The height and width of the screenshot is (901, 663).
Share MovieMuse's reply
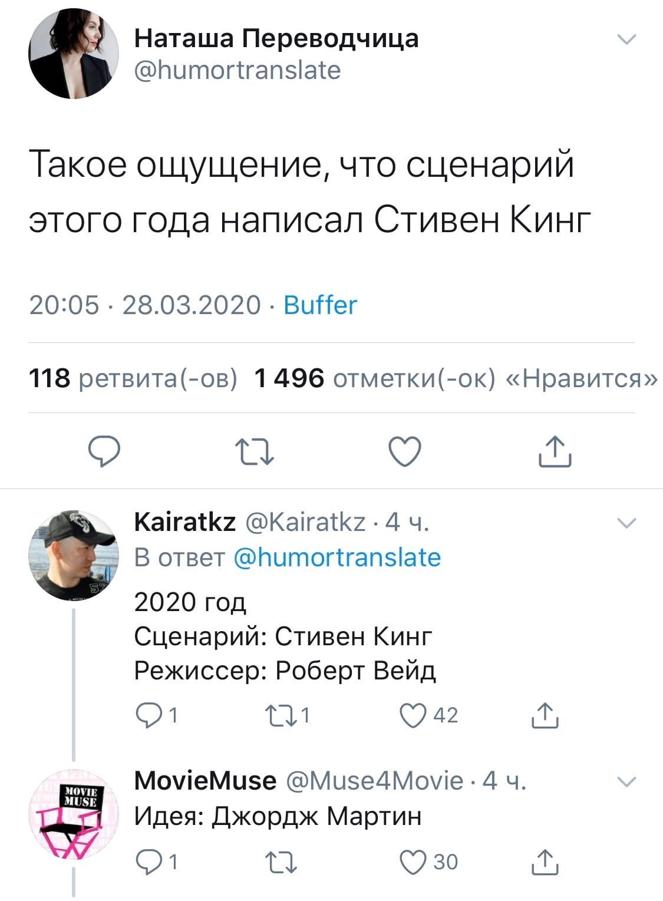pos(545,862)
